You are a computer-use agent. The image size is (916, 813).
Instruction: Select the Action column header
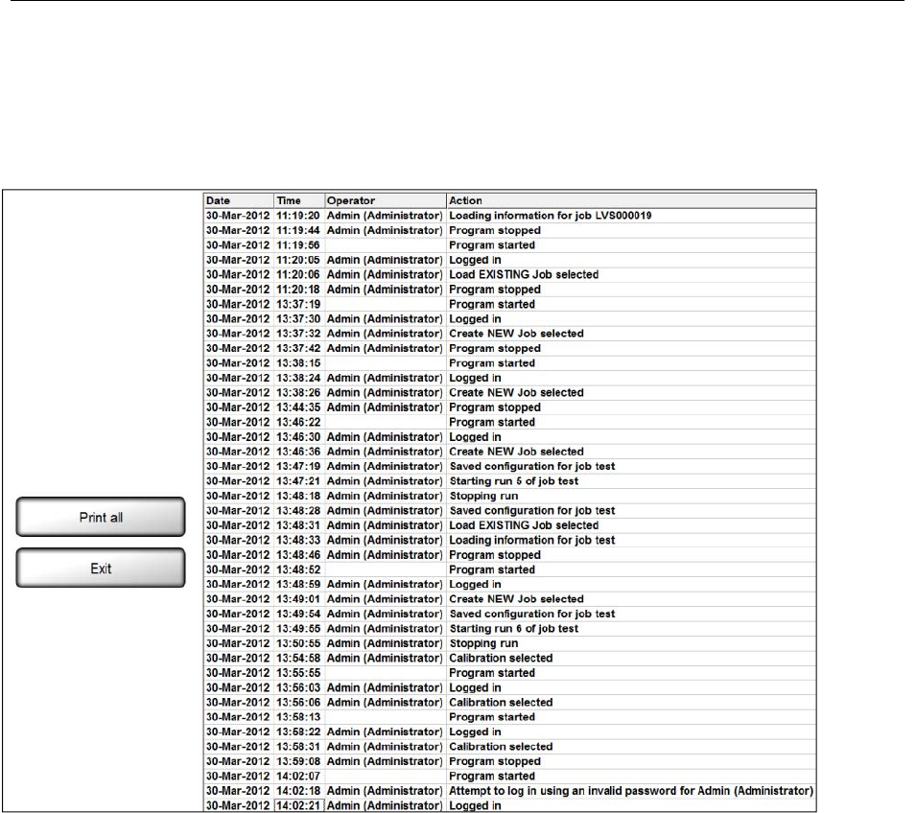(x=631, y=200)
